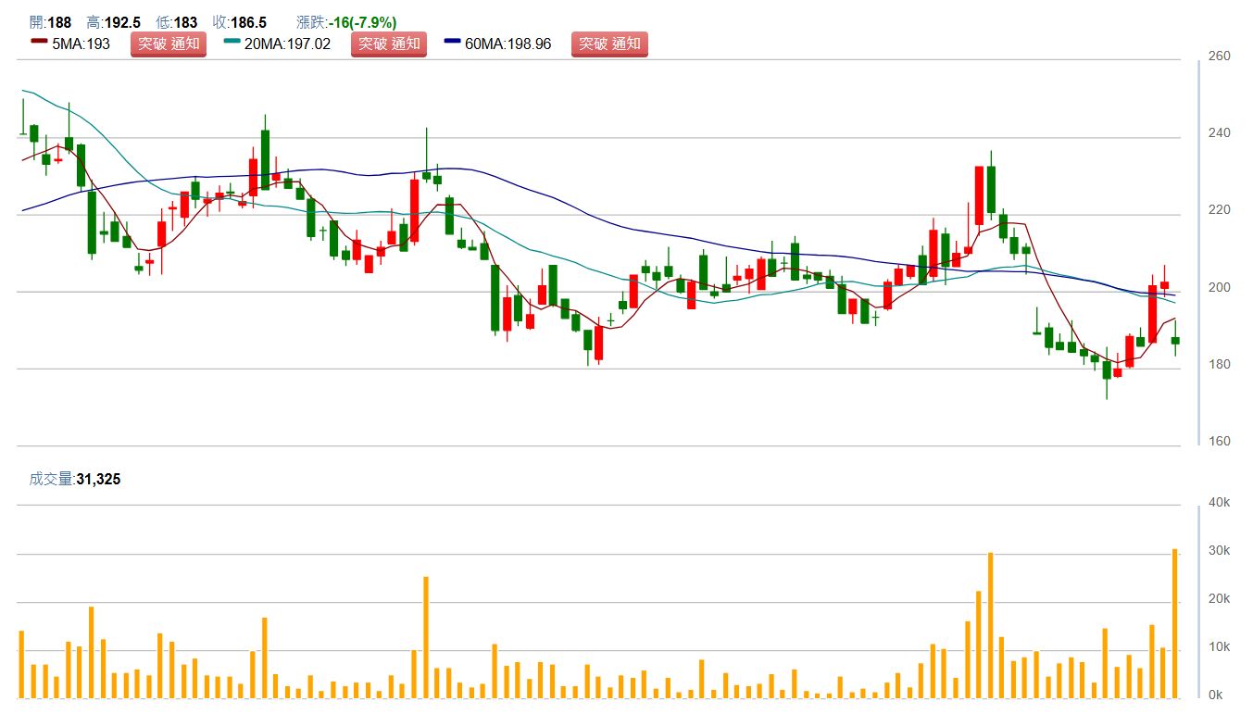The image size is (1253, 714).
Task: Click the 突破 通知 button beside 60MA:198.96
Action: [x=609, y=44]
